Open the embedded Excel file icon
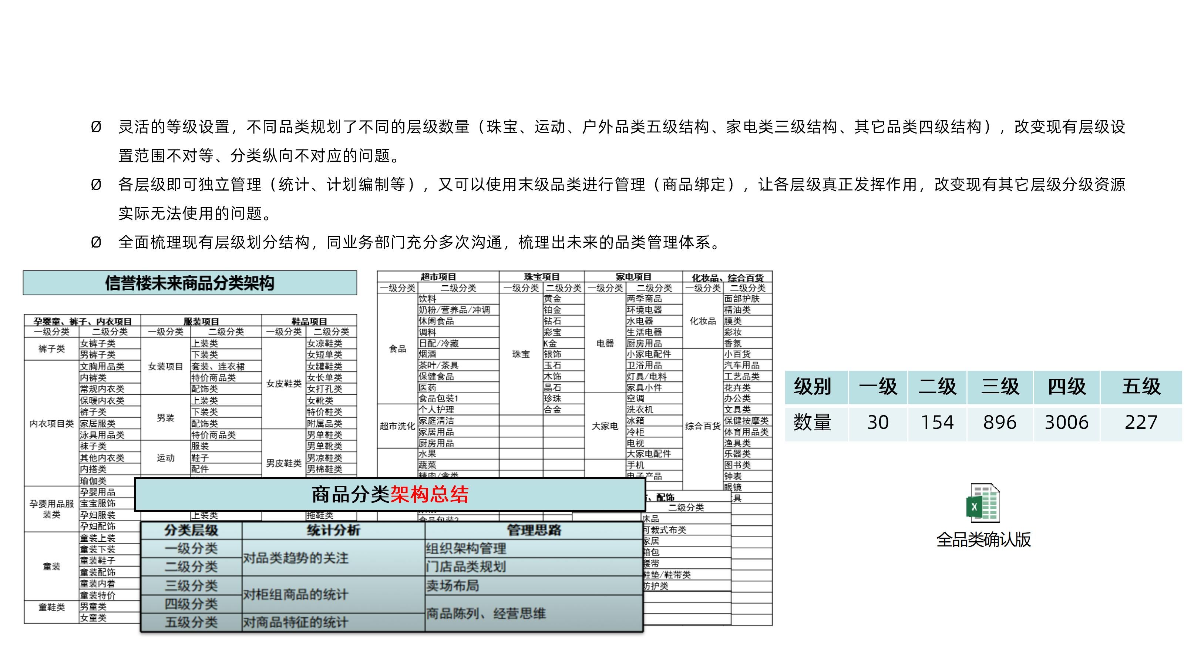This screenshot has width=1184, height=666. coord(983,503)
